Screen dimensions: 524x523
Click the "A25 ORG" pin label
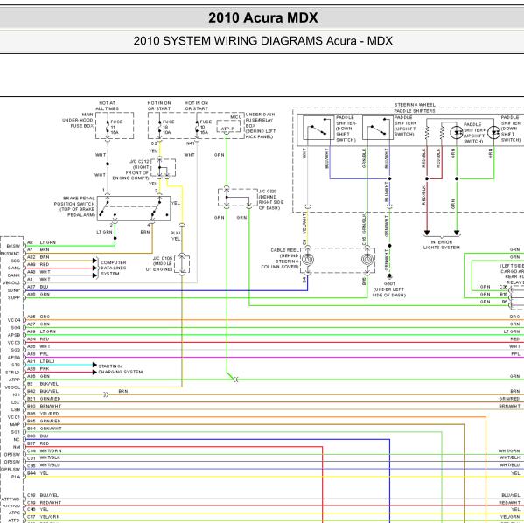pos(38,317)
